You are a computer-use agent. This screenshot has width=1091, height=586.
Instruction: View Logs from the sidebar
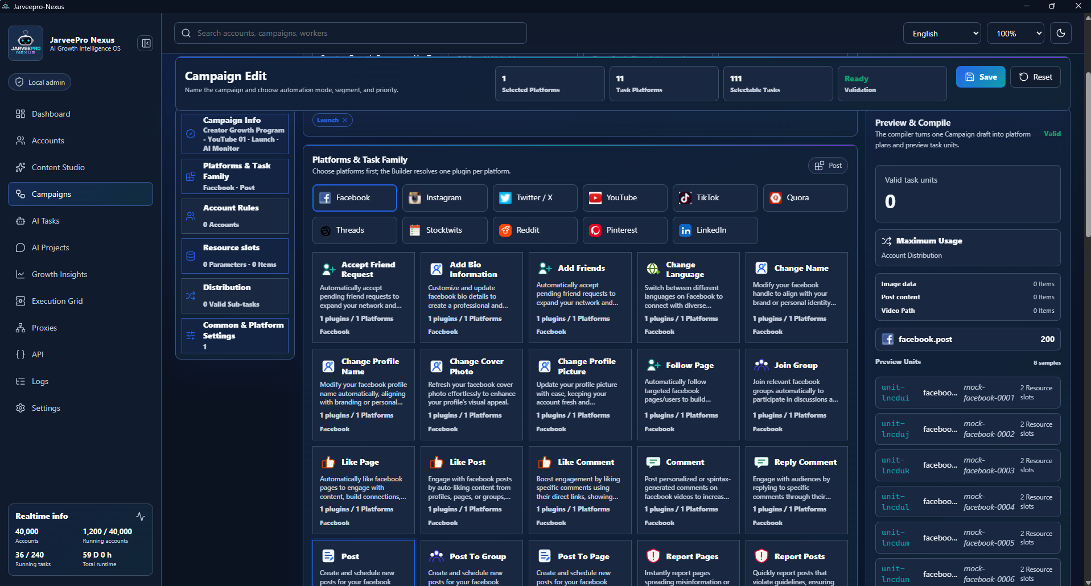click(x=80, y=381)
